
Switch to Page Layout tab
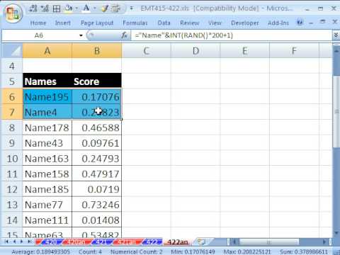pos(97,23)
